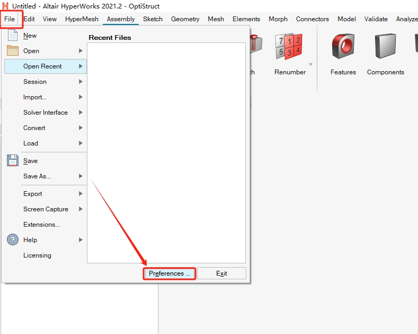Click the Exit button
418x334 pixels.
coord(221,273)
